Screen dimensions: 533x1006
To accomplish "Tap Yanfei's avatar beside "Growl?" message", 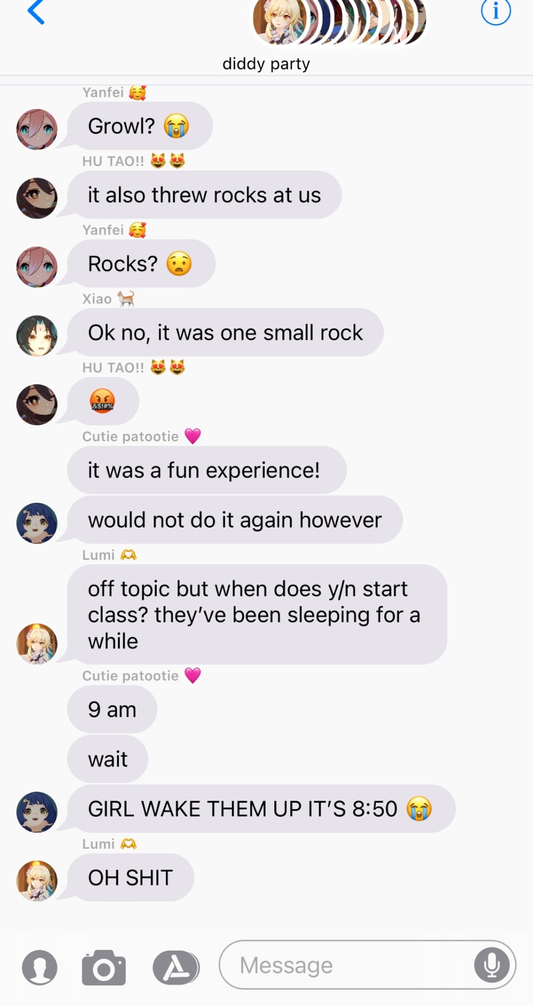I will coord(37,129).
